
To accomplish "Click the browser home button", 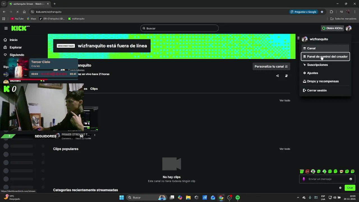I will point(24,12).
